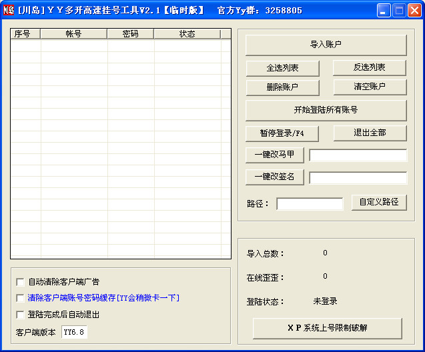Click the 密码 column header
Image resolution: width=425 pixels, height=352 pixels.
pyautogui.click(x=130, y=34)
